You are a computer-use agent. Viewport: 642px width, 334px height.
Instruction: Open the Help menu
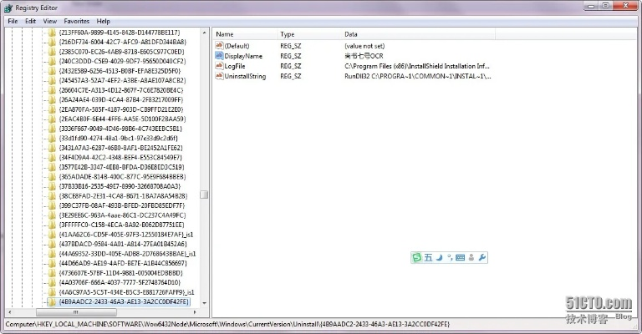tap(103, 20)
